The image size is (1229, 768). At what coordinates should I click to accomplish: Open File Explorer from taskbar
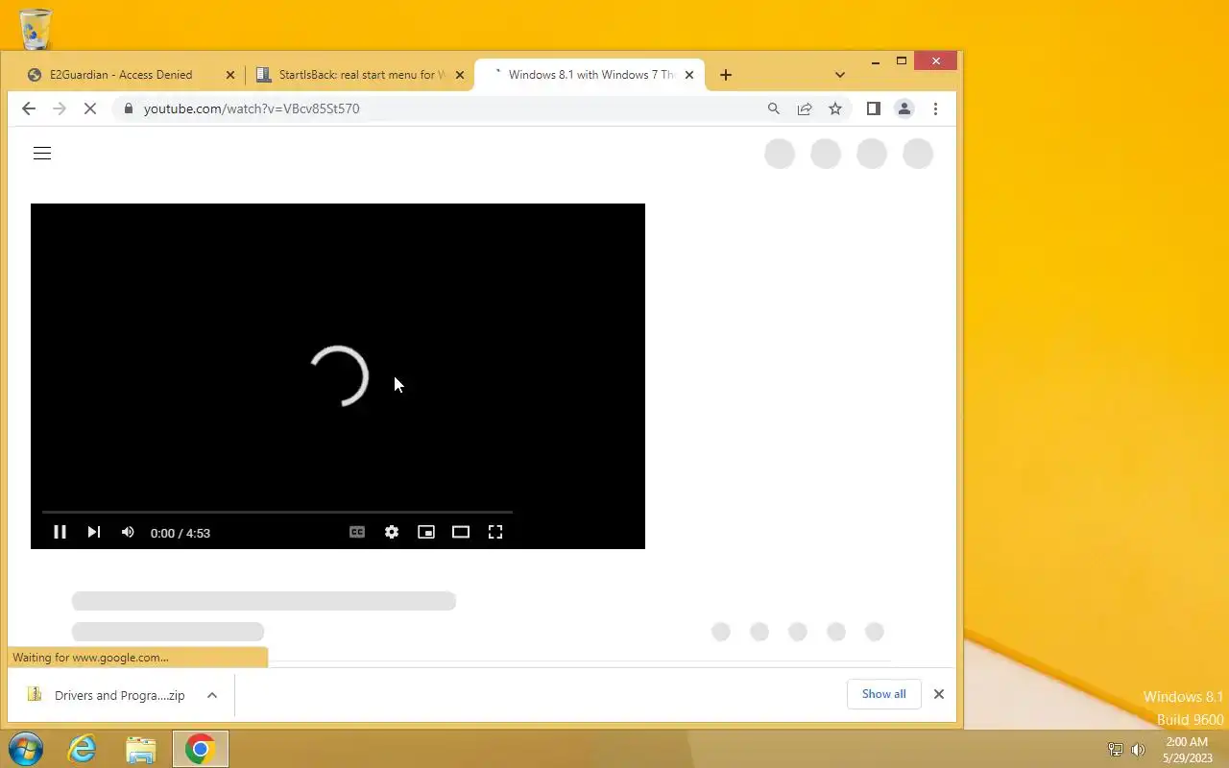[x=140, y=749]
